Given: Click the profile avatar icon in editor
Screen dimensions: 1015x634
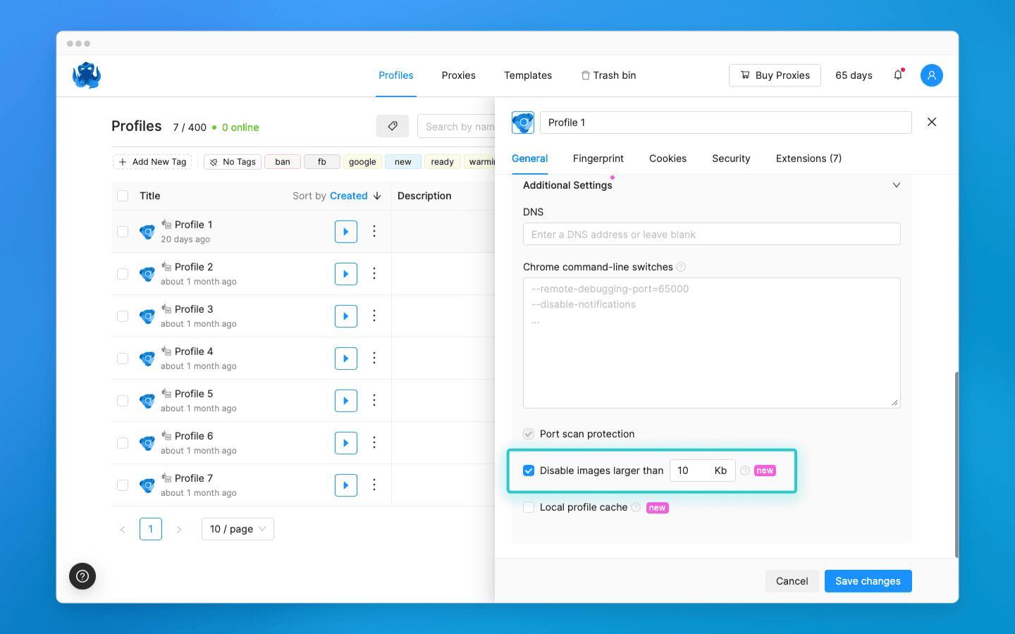Looking at the screenshot, I should click(x=523, y=123).
